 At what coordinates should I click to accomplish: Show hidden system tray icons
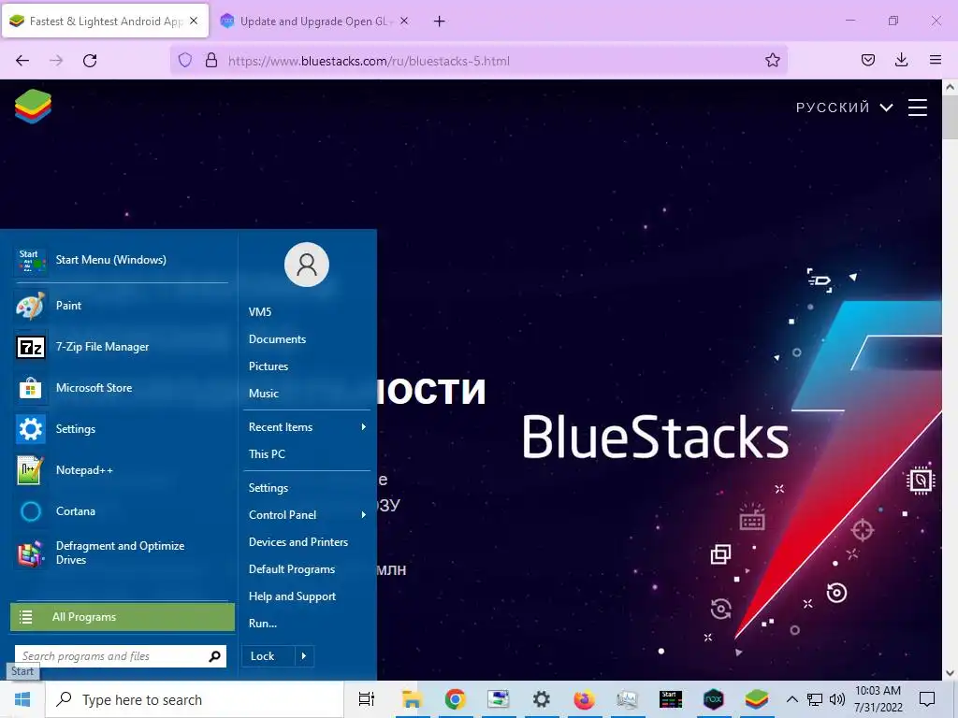pyautogui.click(x=791, y=699)
